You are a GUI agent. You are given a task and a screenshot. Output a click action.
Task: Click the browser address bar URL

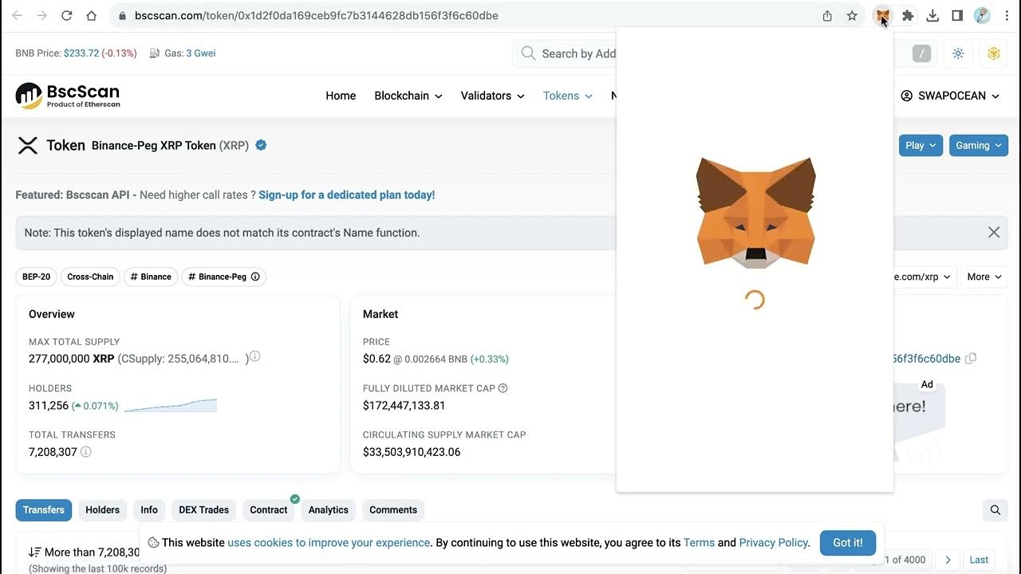click(x=317, y=15)
